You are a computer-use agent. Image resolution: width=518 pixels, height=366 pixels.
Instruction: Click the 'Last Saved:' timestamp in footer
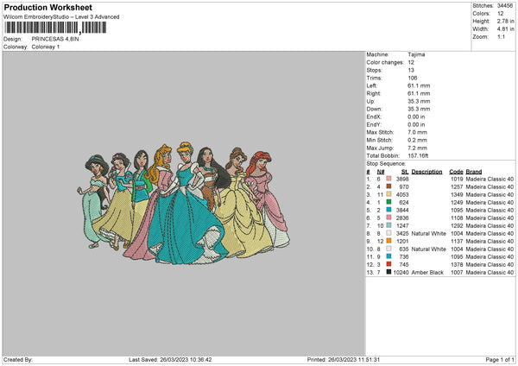pyautogui.click(x=170, y=359)
